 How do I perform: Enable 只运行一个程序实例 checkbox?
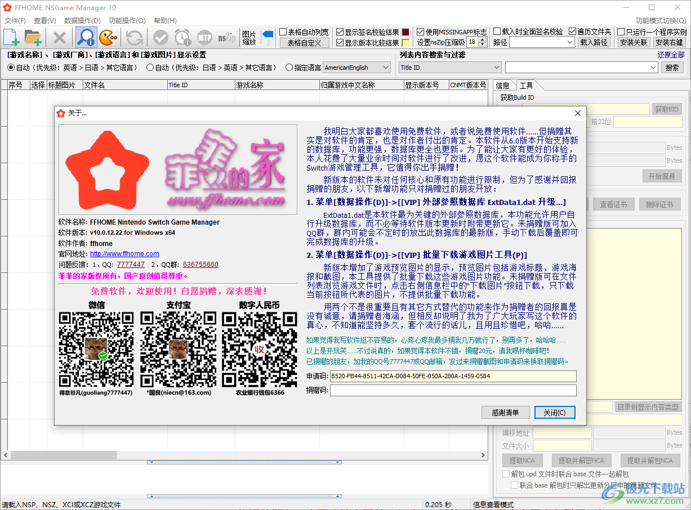coord(621,32)
